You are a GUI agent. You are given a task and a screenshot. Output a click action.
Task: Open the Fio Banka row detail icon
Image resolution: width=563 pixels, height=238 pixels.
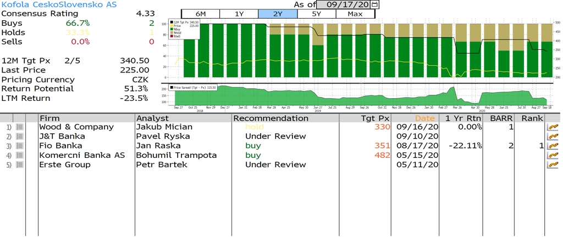click(x=20, y=146)
